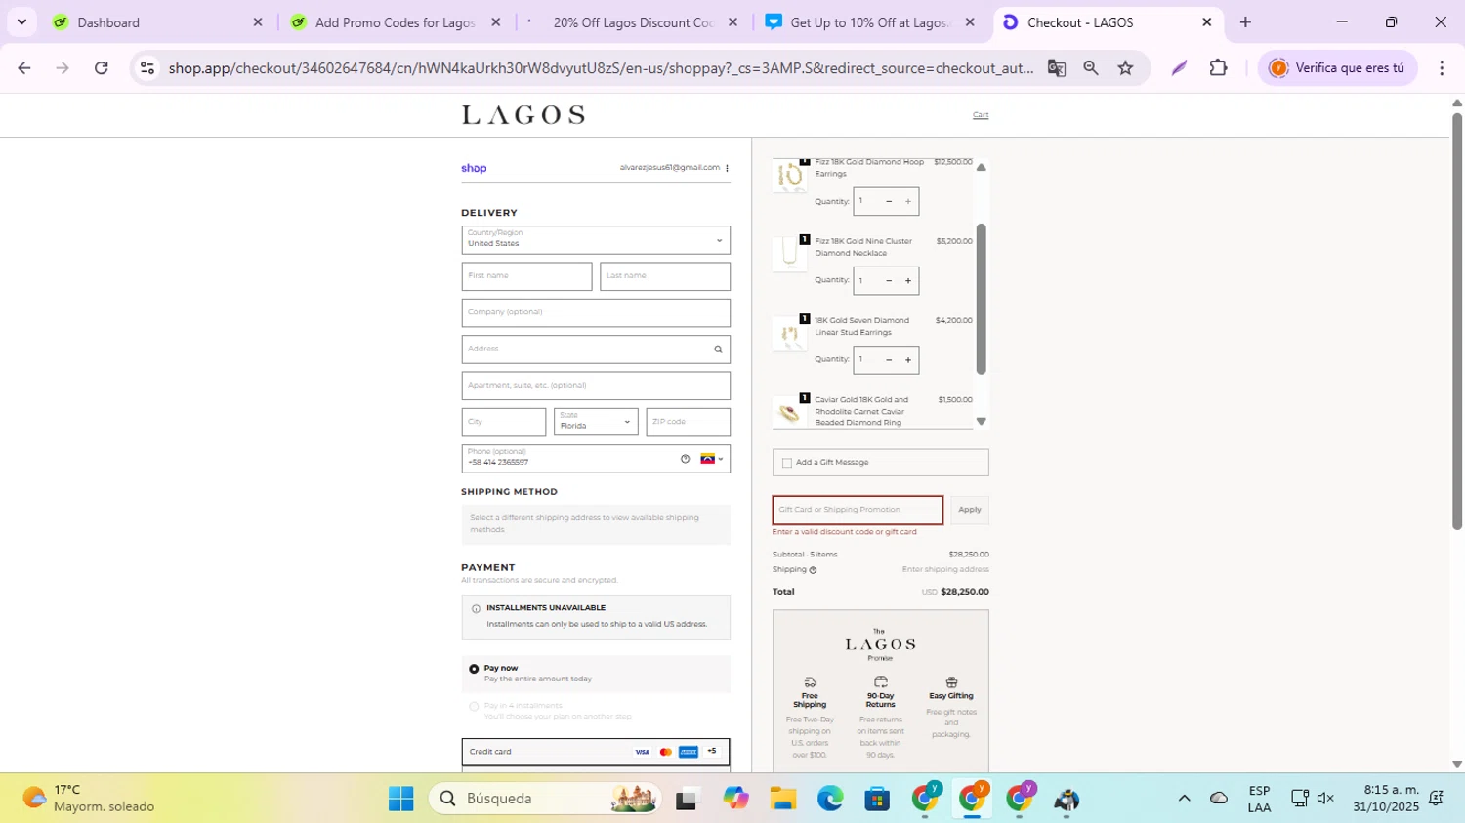Viewport: 1465px width, 823px height.
Task: Go back to previous page
Action: [24, 68]
